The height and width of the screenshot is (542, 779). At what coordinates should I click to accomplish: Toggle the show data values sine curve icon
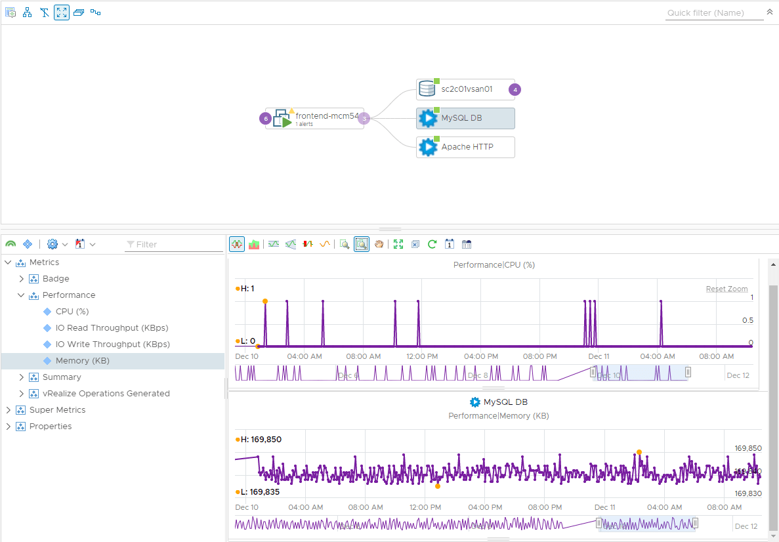click(x=324, y=243)
